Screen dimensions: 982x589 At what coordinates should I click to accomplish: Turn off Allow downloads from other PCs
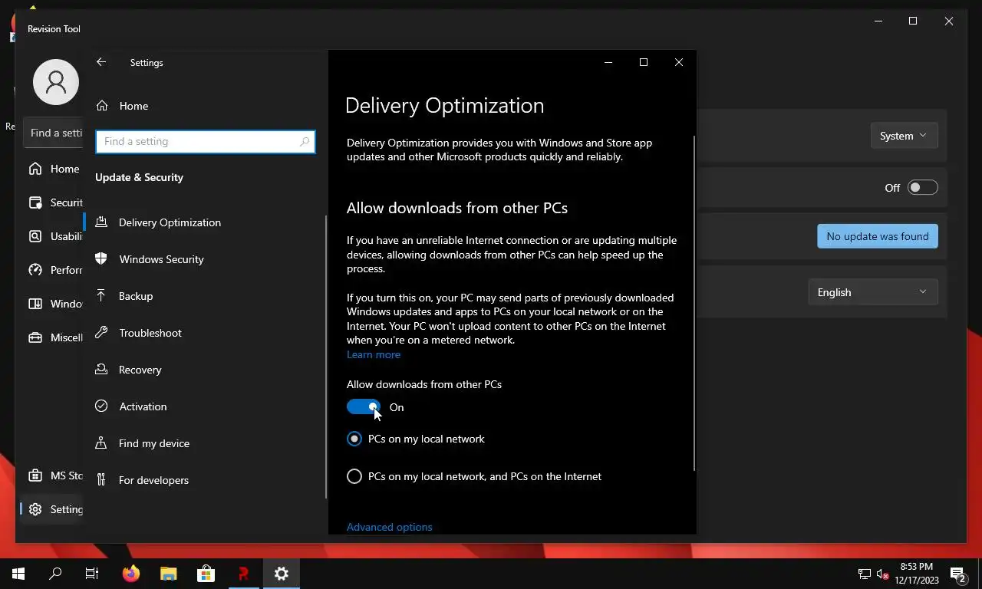tap(364, 407)
